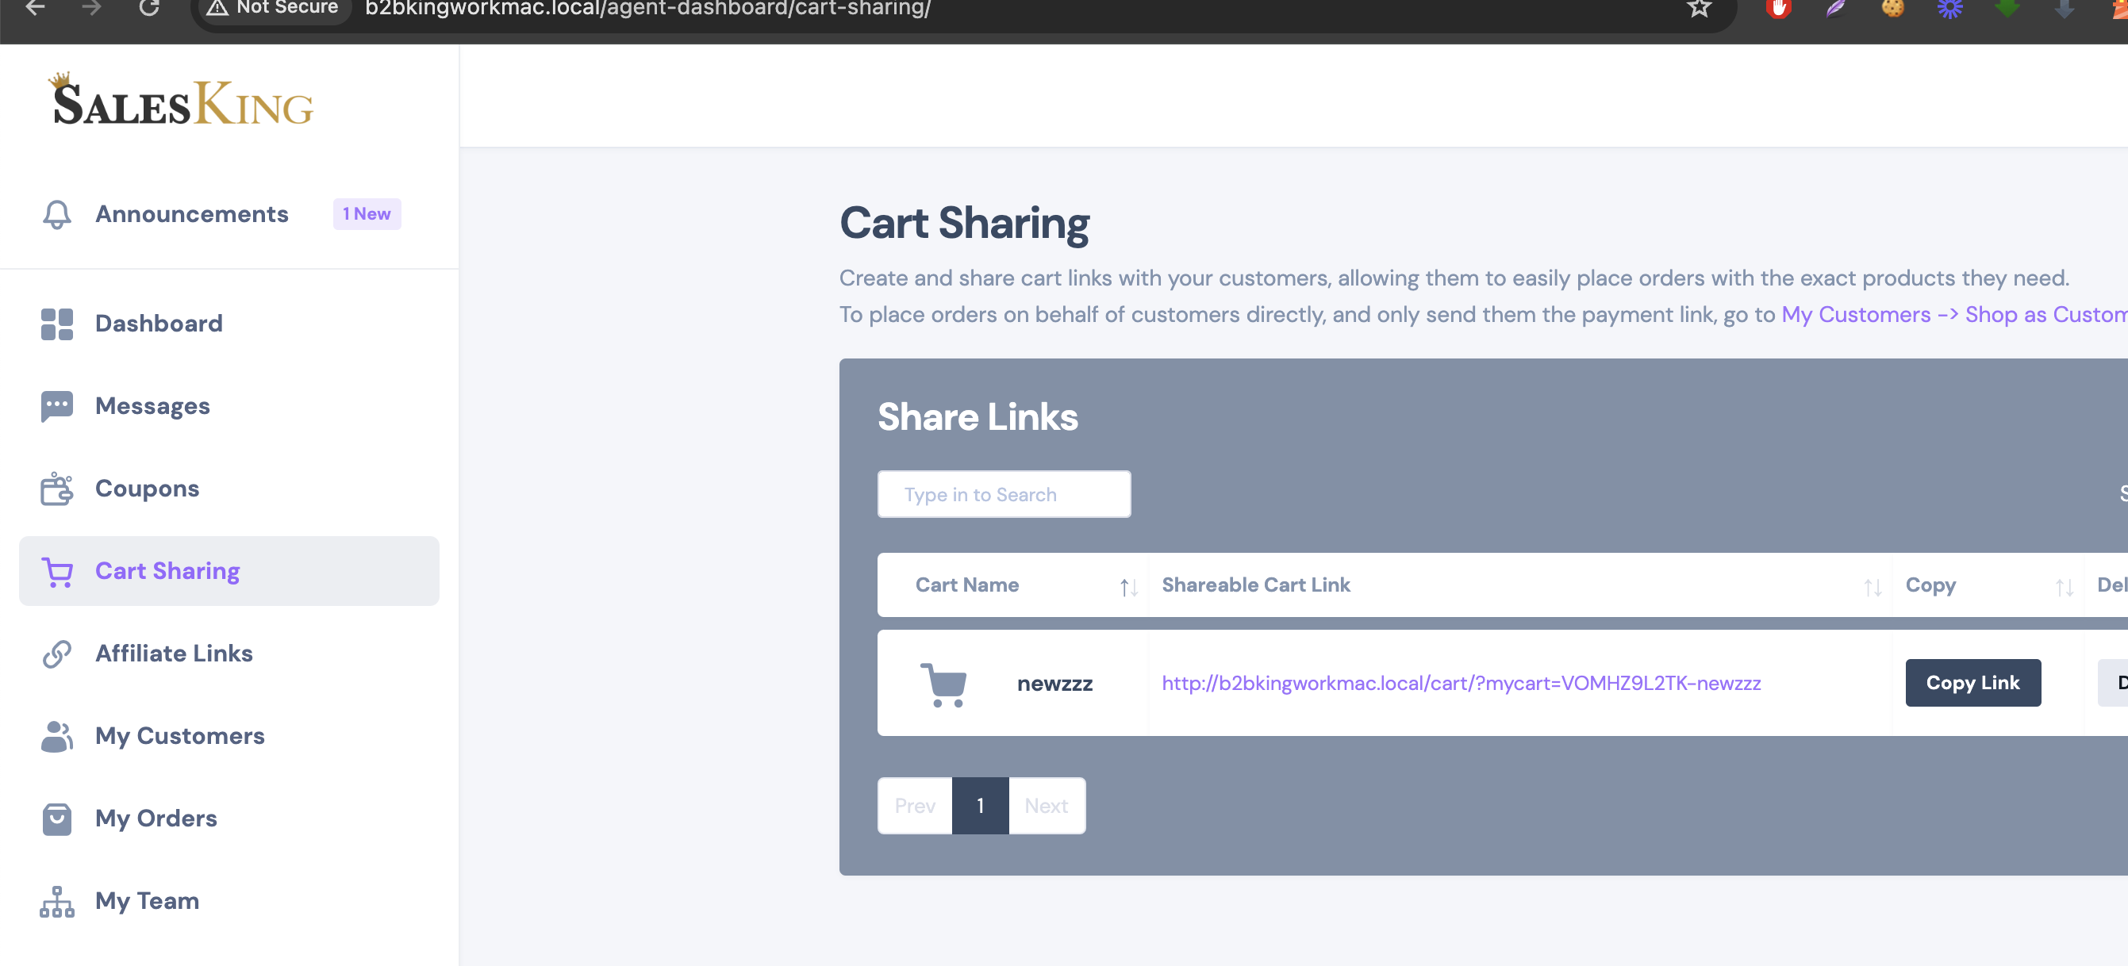The image size is (2128, 966).
Task: Sort by the Copy column arrows
Action: pyautogui.click(x=2064, y=587)
